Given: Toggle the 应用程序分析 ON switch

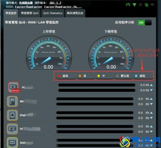Looking at the screenshot, I should click(145, 22).
